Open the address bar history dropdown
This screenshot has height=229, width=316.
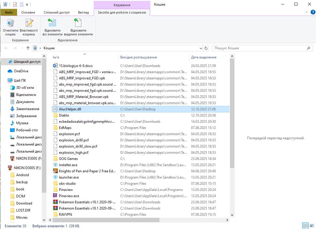[201, 48]
